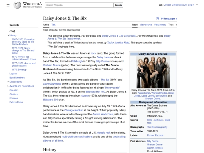Open the Taylor Jenkins Reid link
Viewport: 204px width, 153px height.
tap(118, 43)
